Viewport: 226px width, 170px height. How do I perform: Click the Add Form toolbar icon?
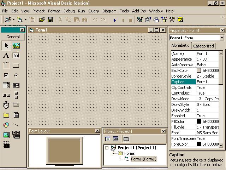pyautogui.click(x=19, y=19)
